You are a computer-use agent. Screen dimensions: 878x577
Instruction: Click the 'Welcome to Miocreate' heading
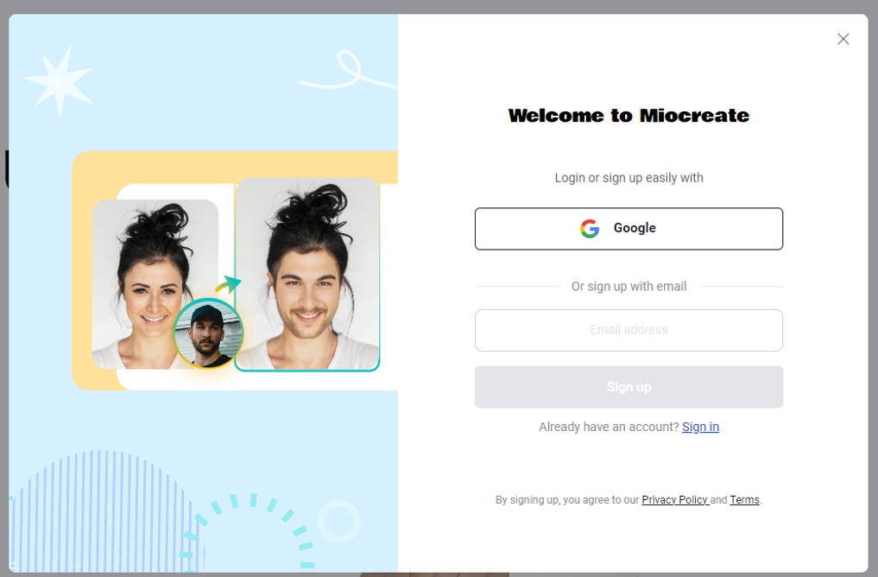(628, 116)
